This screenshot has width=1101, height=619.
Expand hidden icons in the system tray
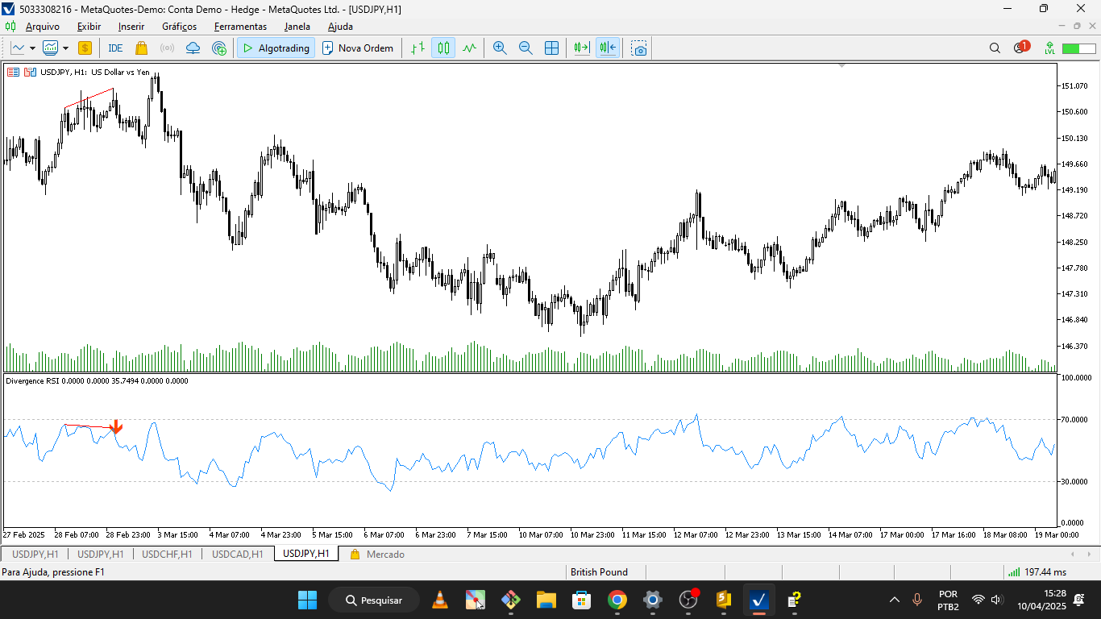point(893,599)
